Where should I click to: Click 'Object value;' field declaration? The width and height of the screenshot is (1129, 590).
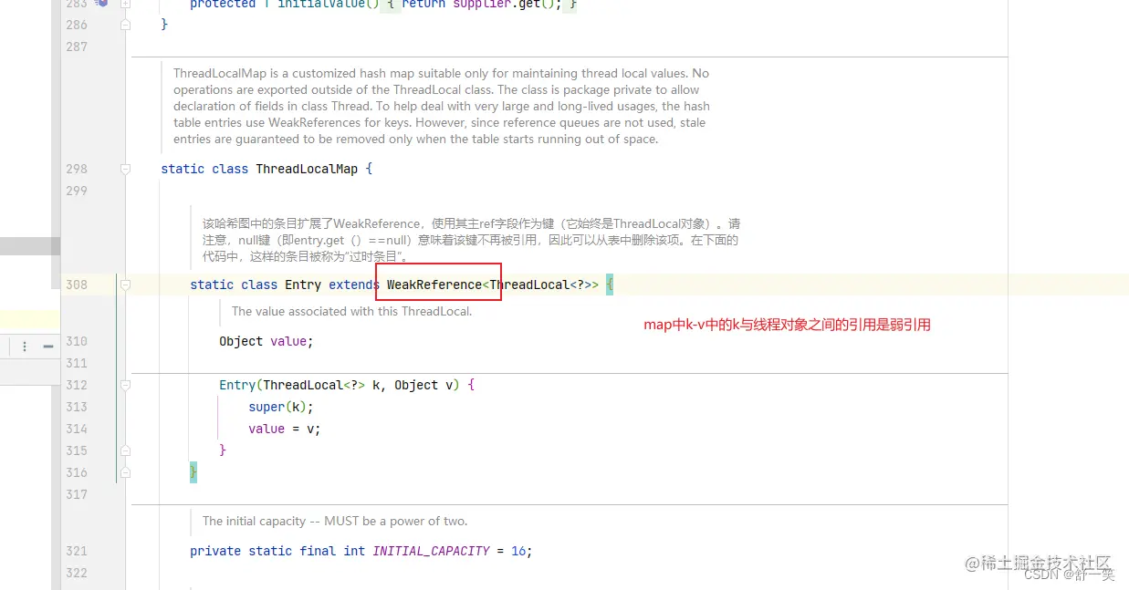pyautogui.click(x=266, y=341)
